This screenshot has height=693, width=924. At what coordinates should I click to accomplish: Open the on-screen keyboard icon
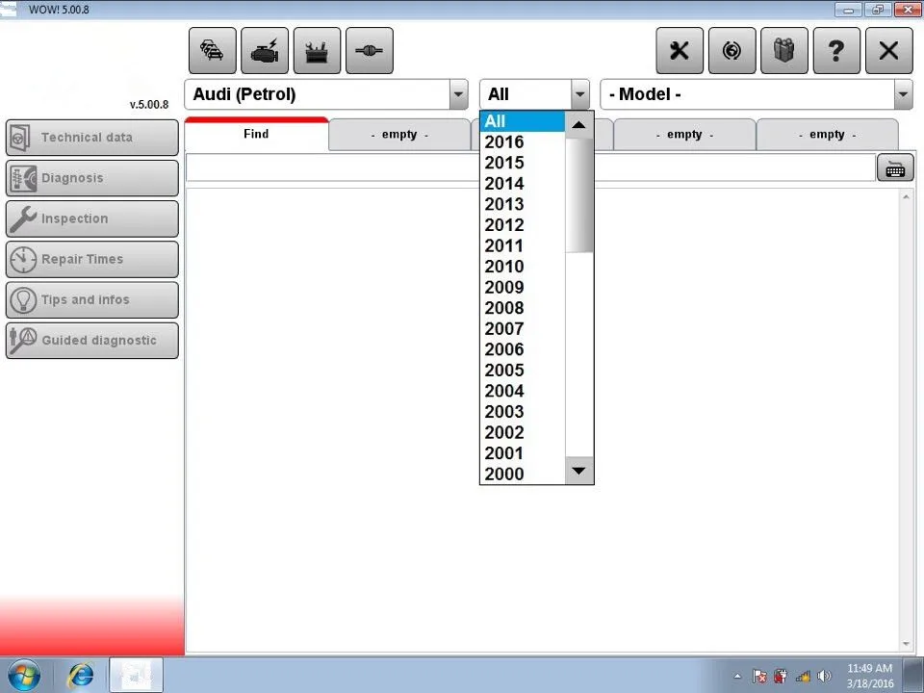895,169
